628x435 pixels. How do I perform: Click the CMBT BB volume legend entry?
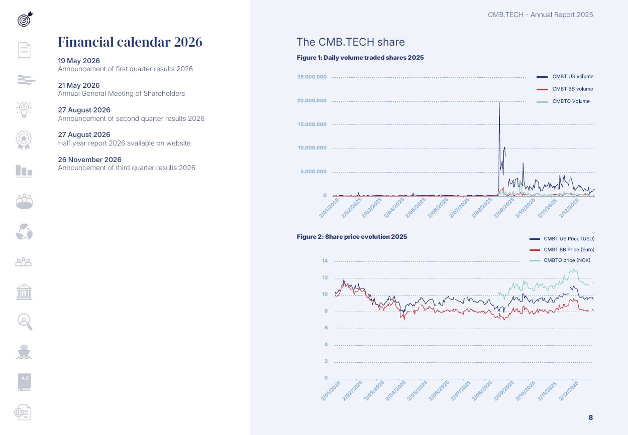pos(565,89)
